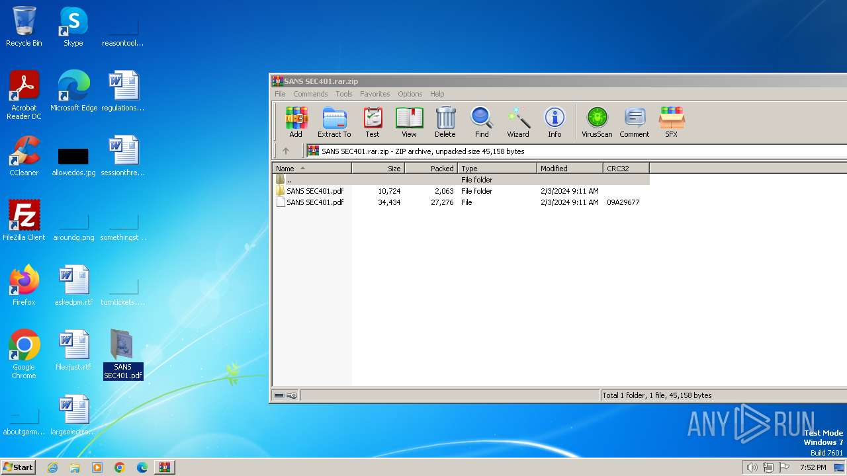This screenshot has width=847, height=476.
Task: Select the SANS SEC401.pdf file with CRC 09A29677
Action: (x=461, y=202)
